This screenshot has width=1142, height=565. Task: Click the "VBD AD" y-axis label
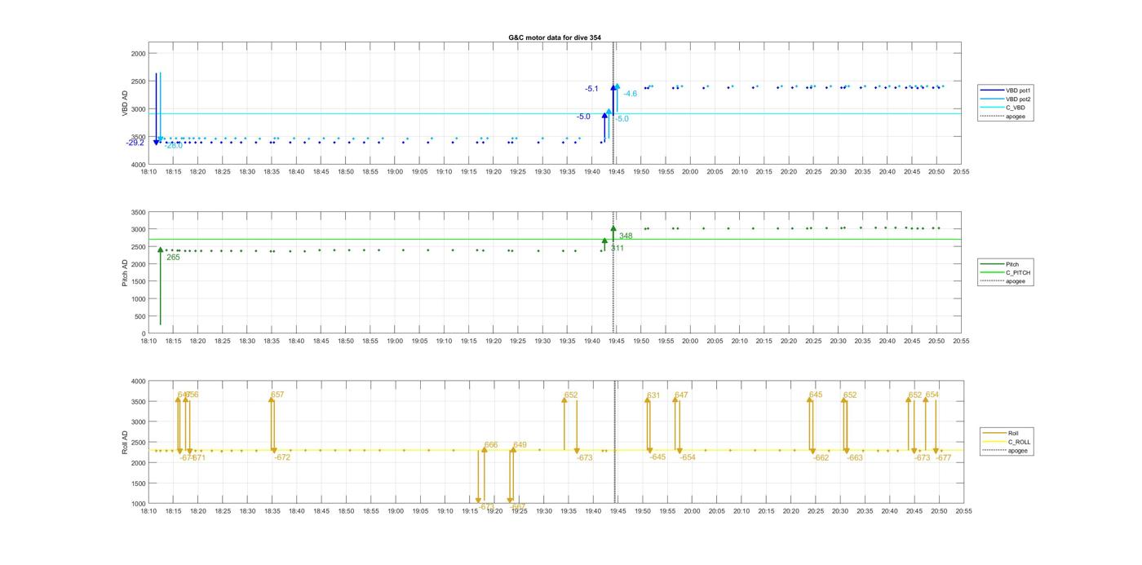point(125,103)
